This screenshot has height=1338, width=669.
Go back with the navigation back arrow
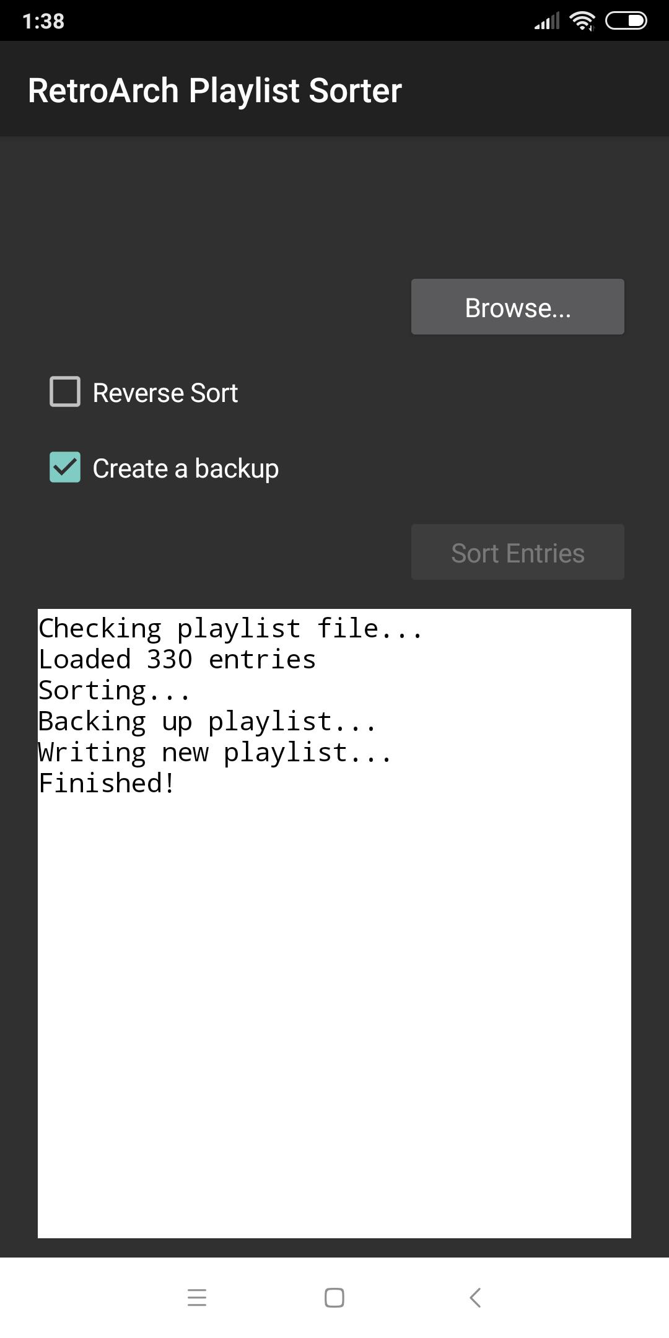pyautogui.click(x=475, y=1298)
